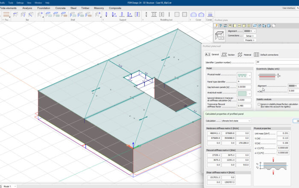Click the first Shell plate icon in ribbon
The image size is (299, 188).
pyautogui.click(x=48, y=15)
